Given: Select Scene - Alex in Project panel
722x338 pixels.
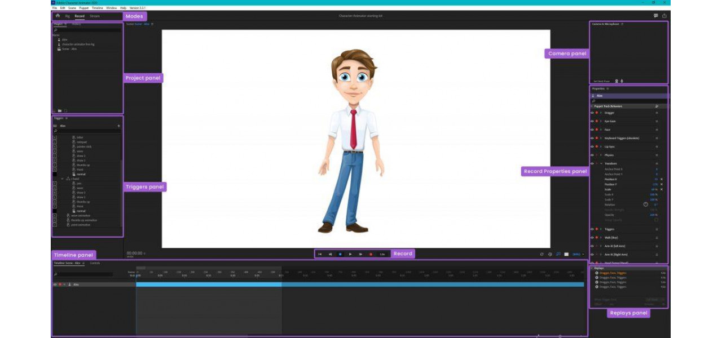Looking at the screenshot, I should point(69,49).
